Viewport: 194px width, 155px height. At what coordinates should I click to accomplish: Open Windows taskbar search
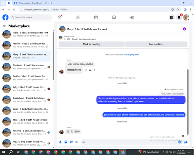[x=11, y=152]
